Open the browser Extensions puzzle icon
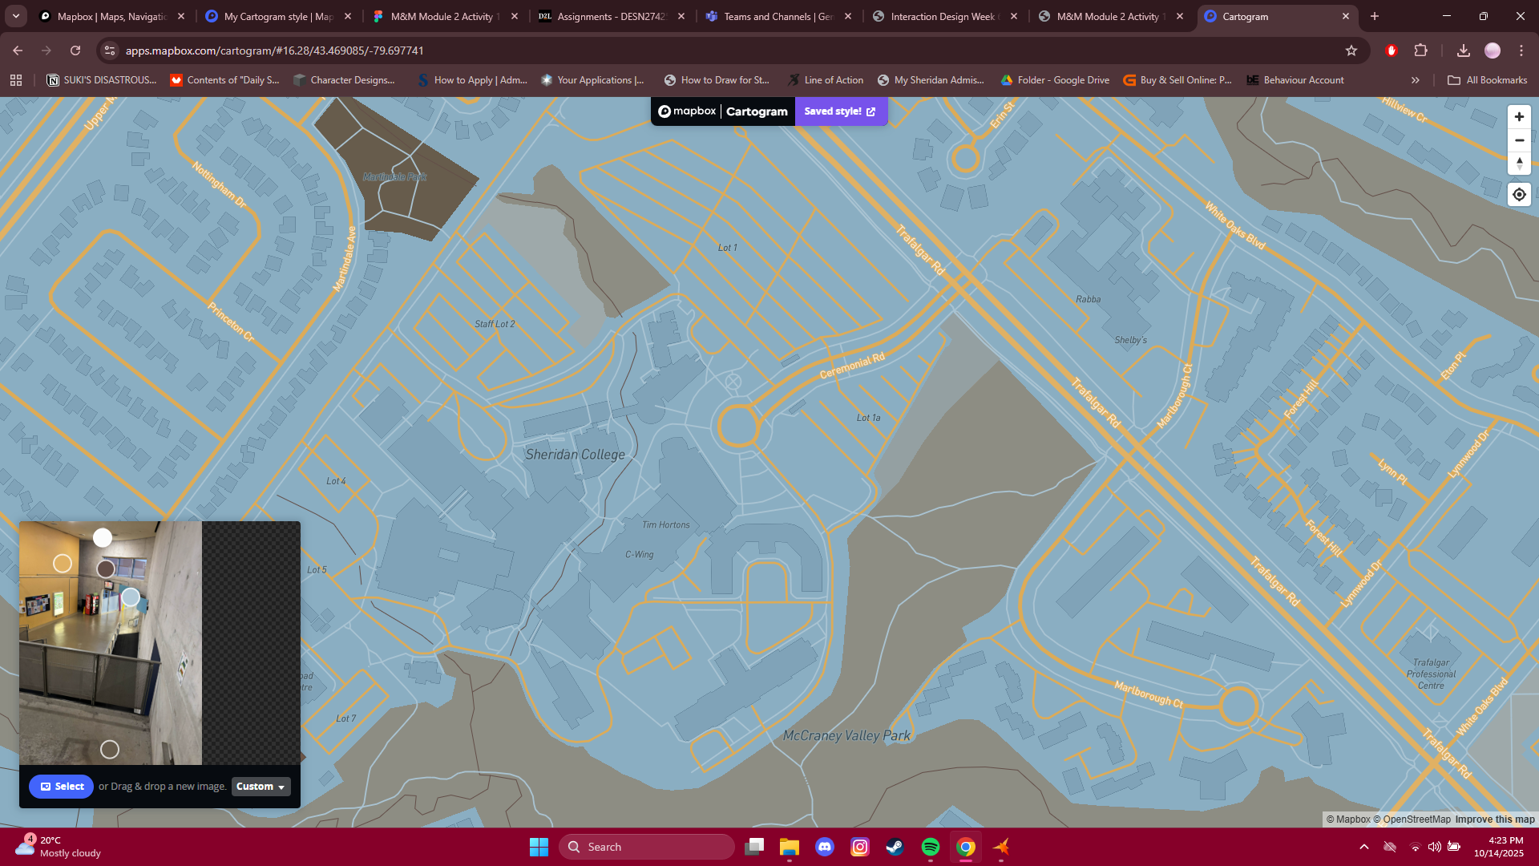This screenshot has width=1539, height=866. click(1422, 50)
